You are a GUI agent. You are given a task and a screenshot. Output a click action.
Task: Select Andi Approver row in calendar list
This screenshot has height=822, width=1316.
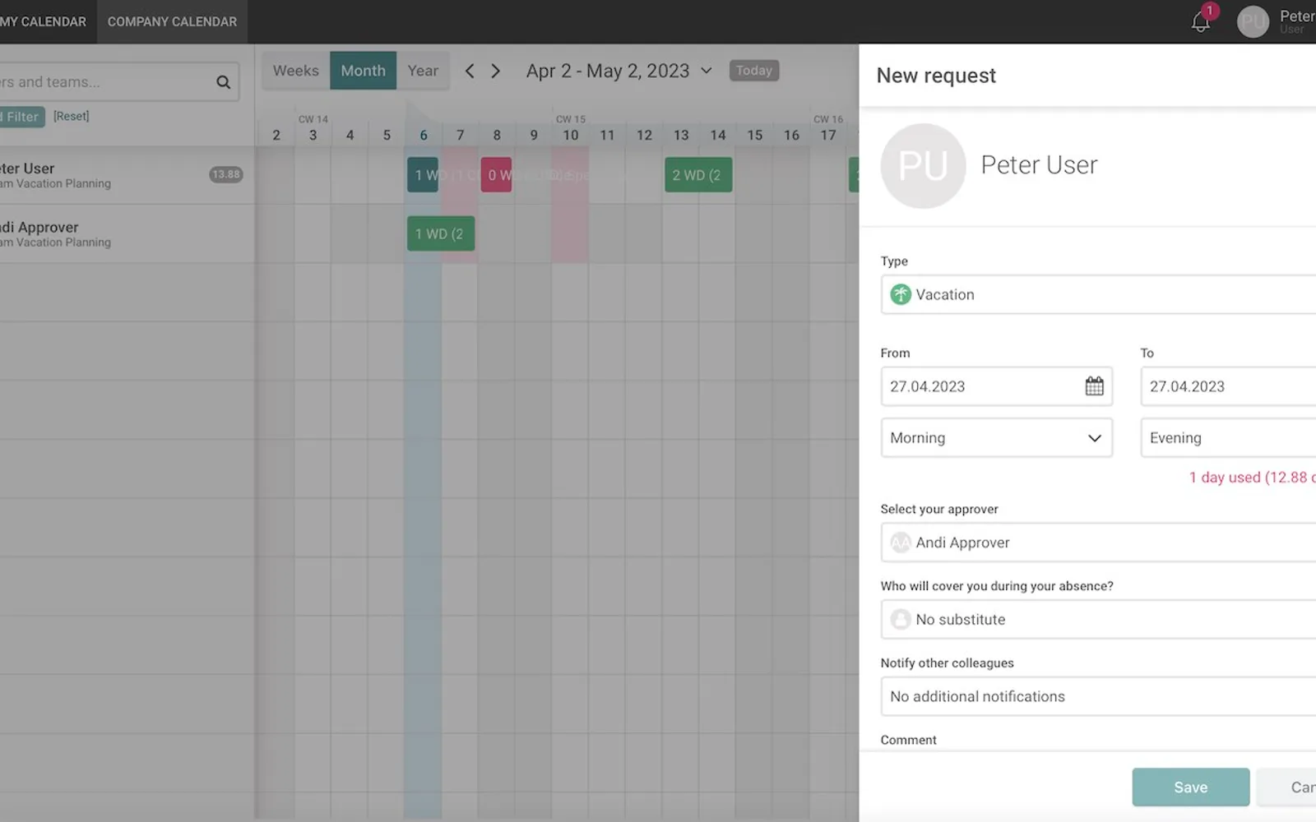127,233
